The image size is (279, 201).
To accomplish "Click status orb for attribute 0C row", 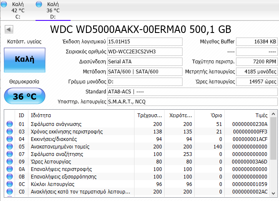I will 10,184.
